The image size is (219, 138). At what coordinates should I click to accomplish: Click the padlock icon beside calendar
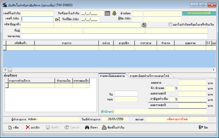pyautogui.click(x=114, y=13)
